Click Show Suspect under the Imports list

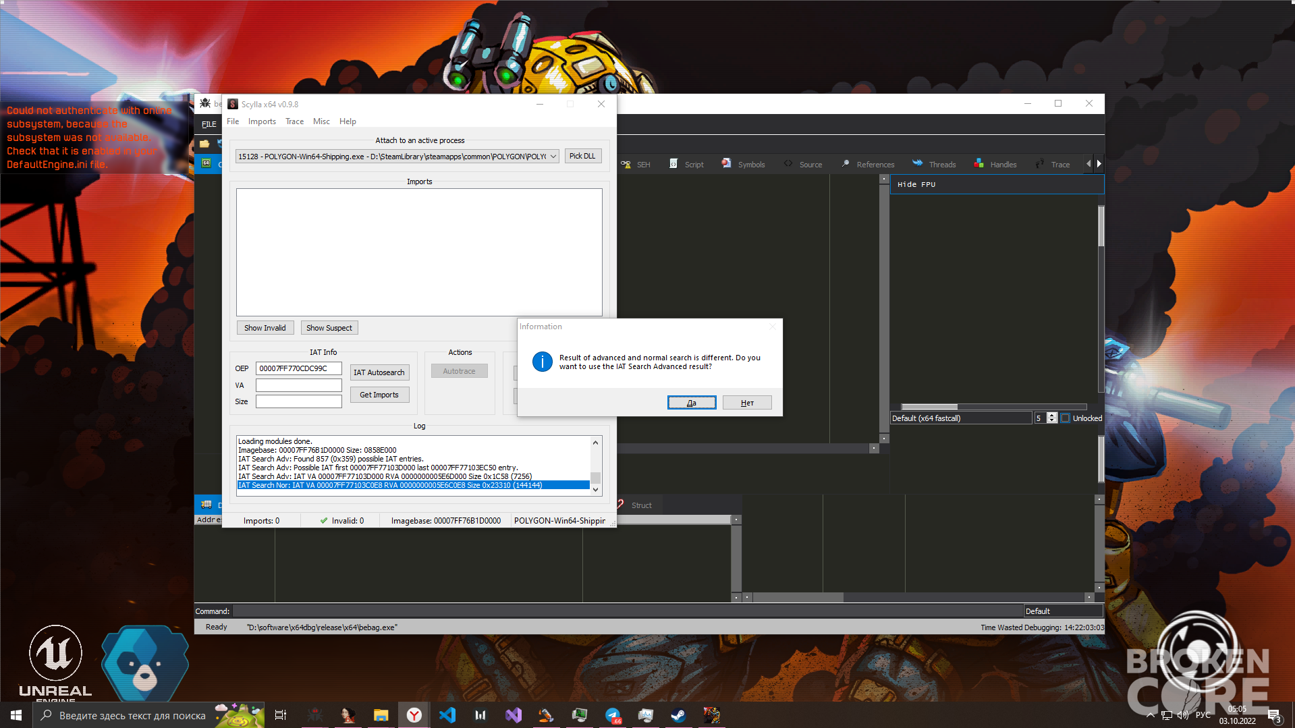pyautogui.click(x=329, y=328)
